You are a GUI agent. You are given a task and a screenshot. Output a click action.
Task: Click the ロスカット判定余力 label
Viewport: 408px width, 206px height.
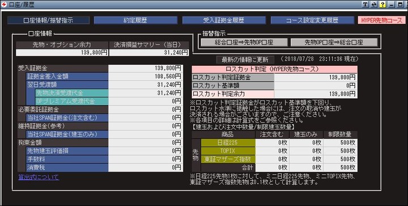[x=233, y=94]
